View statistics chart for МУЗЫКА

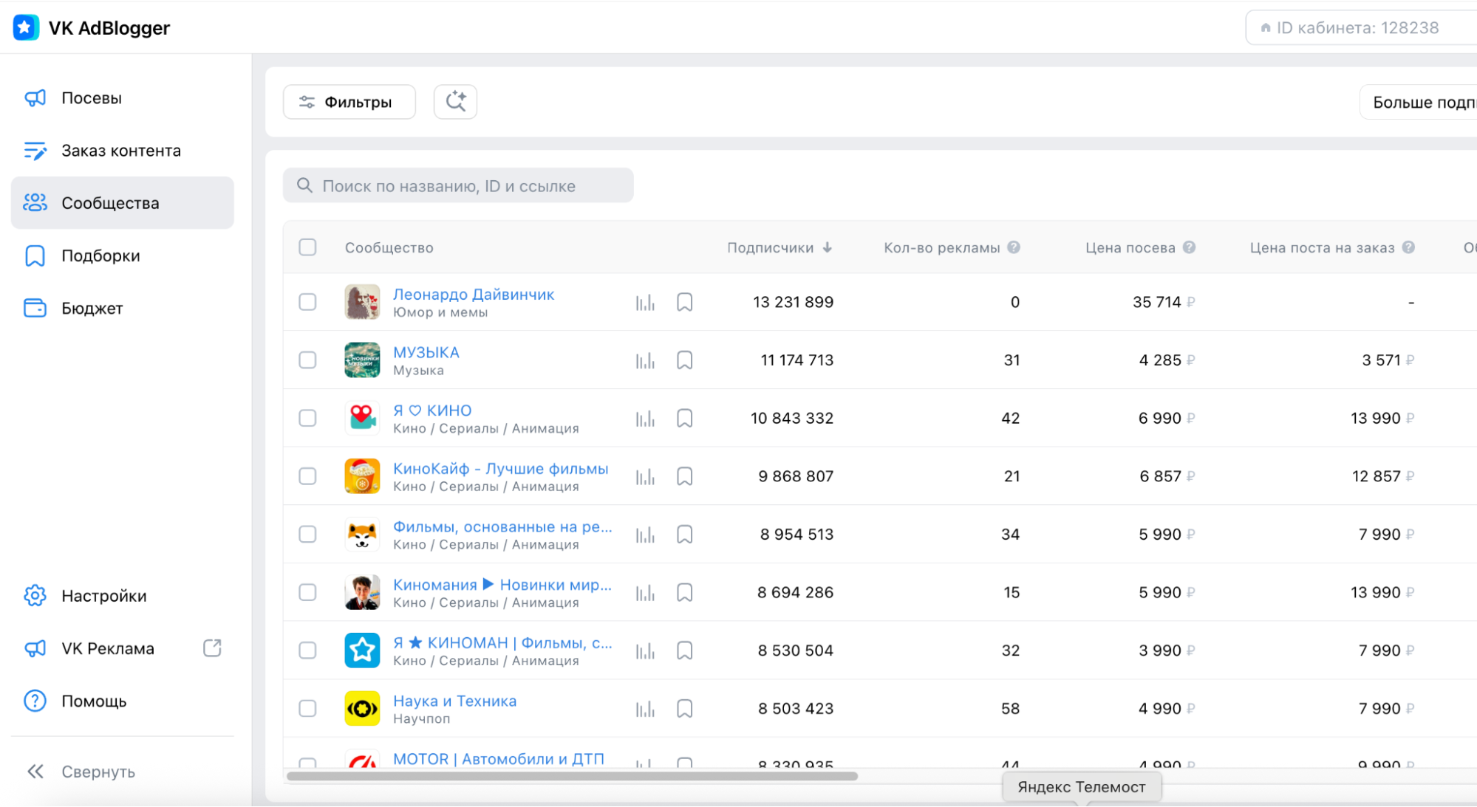(645, 360)
